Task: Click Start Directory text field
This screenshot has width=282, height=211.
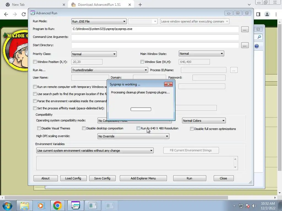Action: (x=155, y=45)
